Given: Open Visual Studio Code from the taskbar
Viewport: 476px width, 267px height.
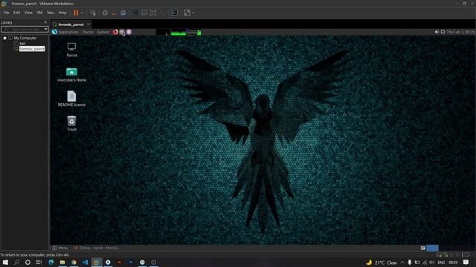Looking at the screenshot, I should tap(86, 262).
